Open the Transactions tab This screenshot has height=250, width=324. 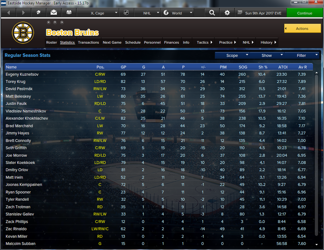[x=89, y=42]
